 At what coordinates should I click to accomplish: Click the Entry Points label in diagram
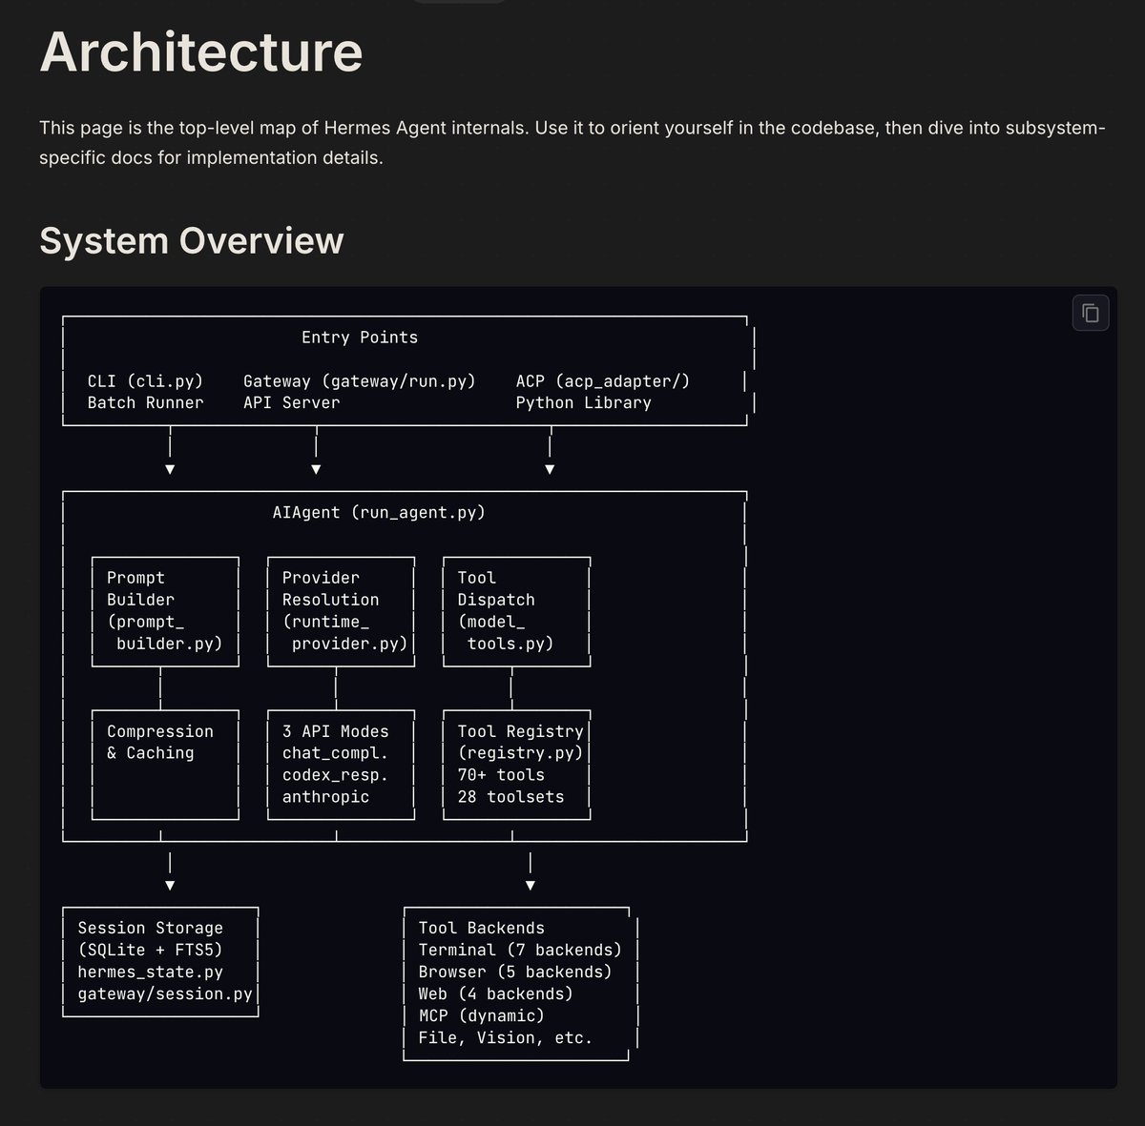click(360, 338)
